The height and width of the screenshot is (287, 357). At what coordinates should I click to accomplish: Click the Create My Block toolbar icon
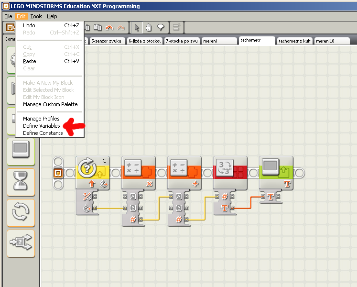click(x=176, y=28)
